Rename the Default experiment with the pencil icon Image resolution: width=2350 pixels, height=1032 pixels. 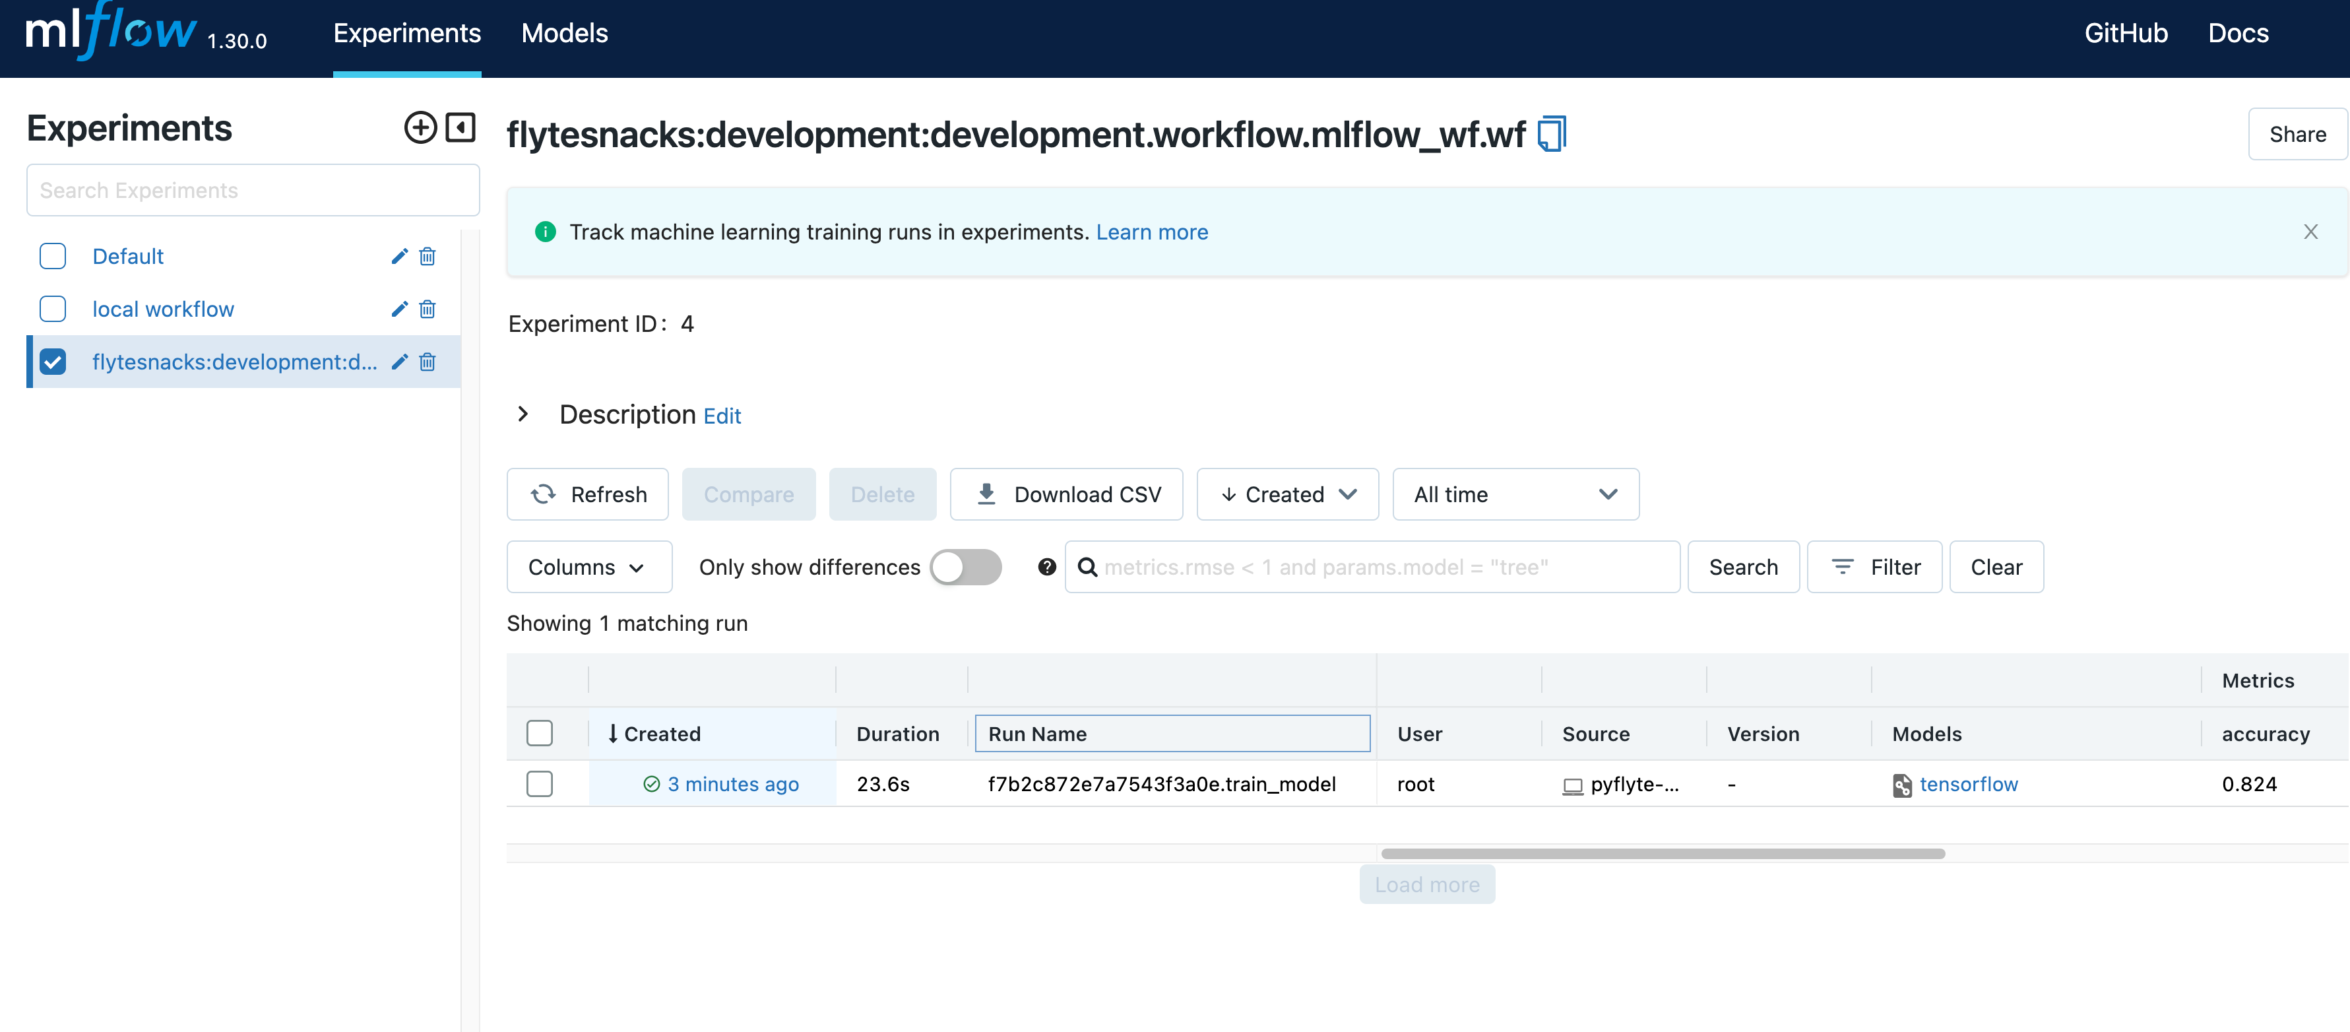[398, 257]
